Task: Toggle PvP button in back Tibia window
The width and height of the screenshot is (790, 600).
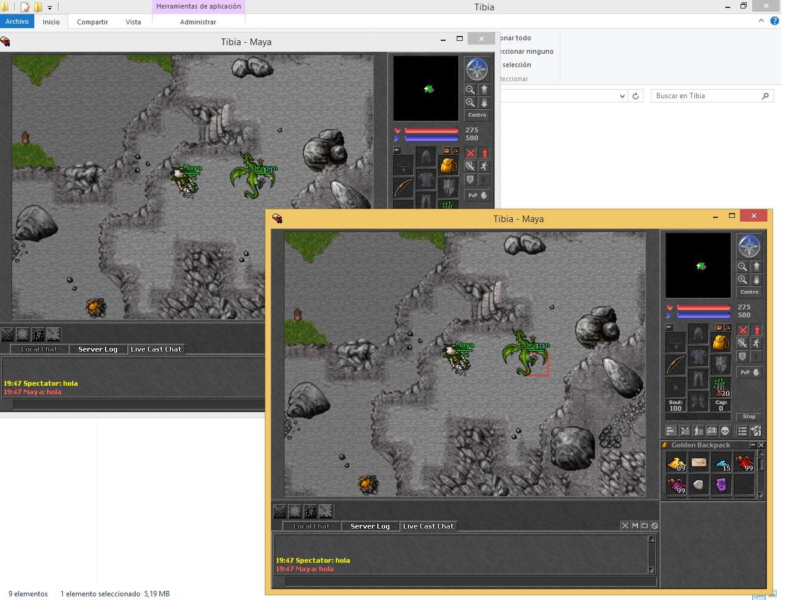Action: (x=477, y=195)
